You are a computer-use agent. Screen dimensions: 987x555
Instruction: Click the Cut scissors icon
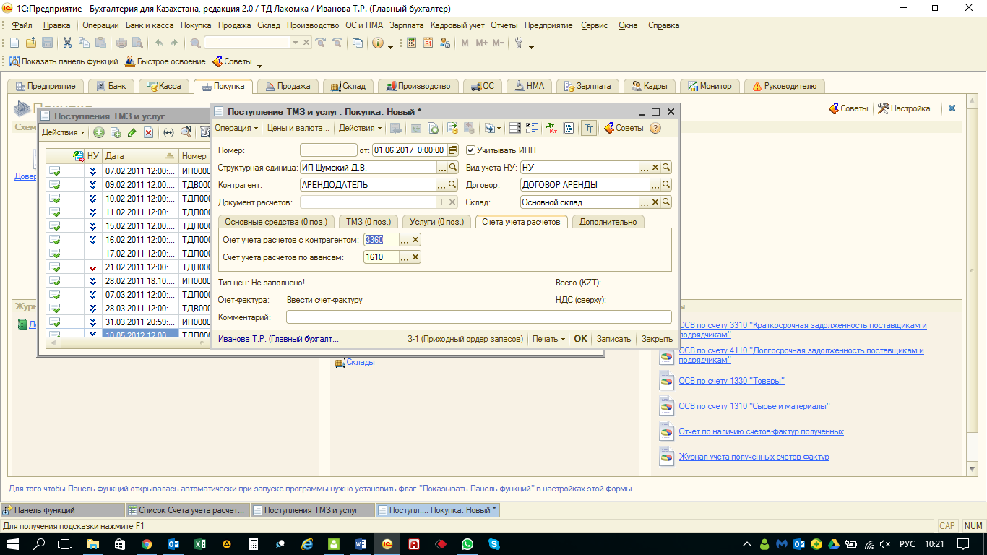click(67, 43)
